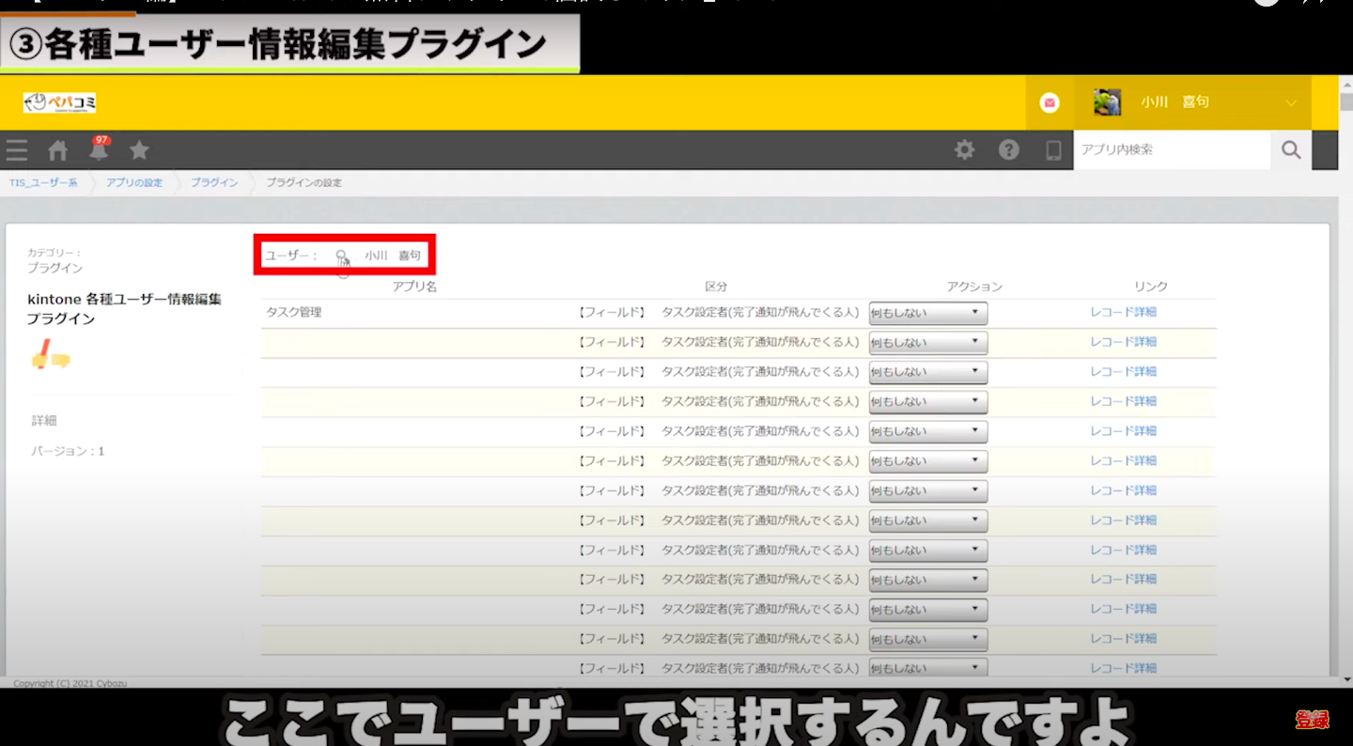Screen dimensions: 1353x746
Task: Open notifications bell with 97 badge
Action: [99, 149]
